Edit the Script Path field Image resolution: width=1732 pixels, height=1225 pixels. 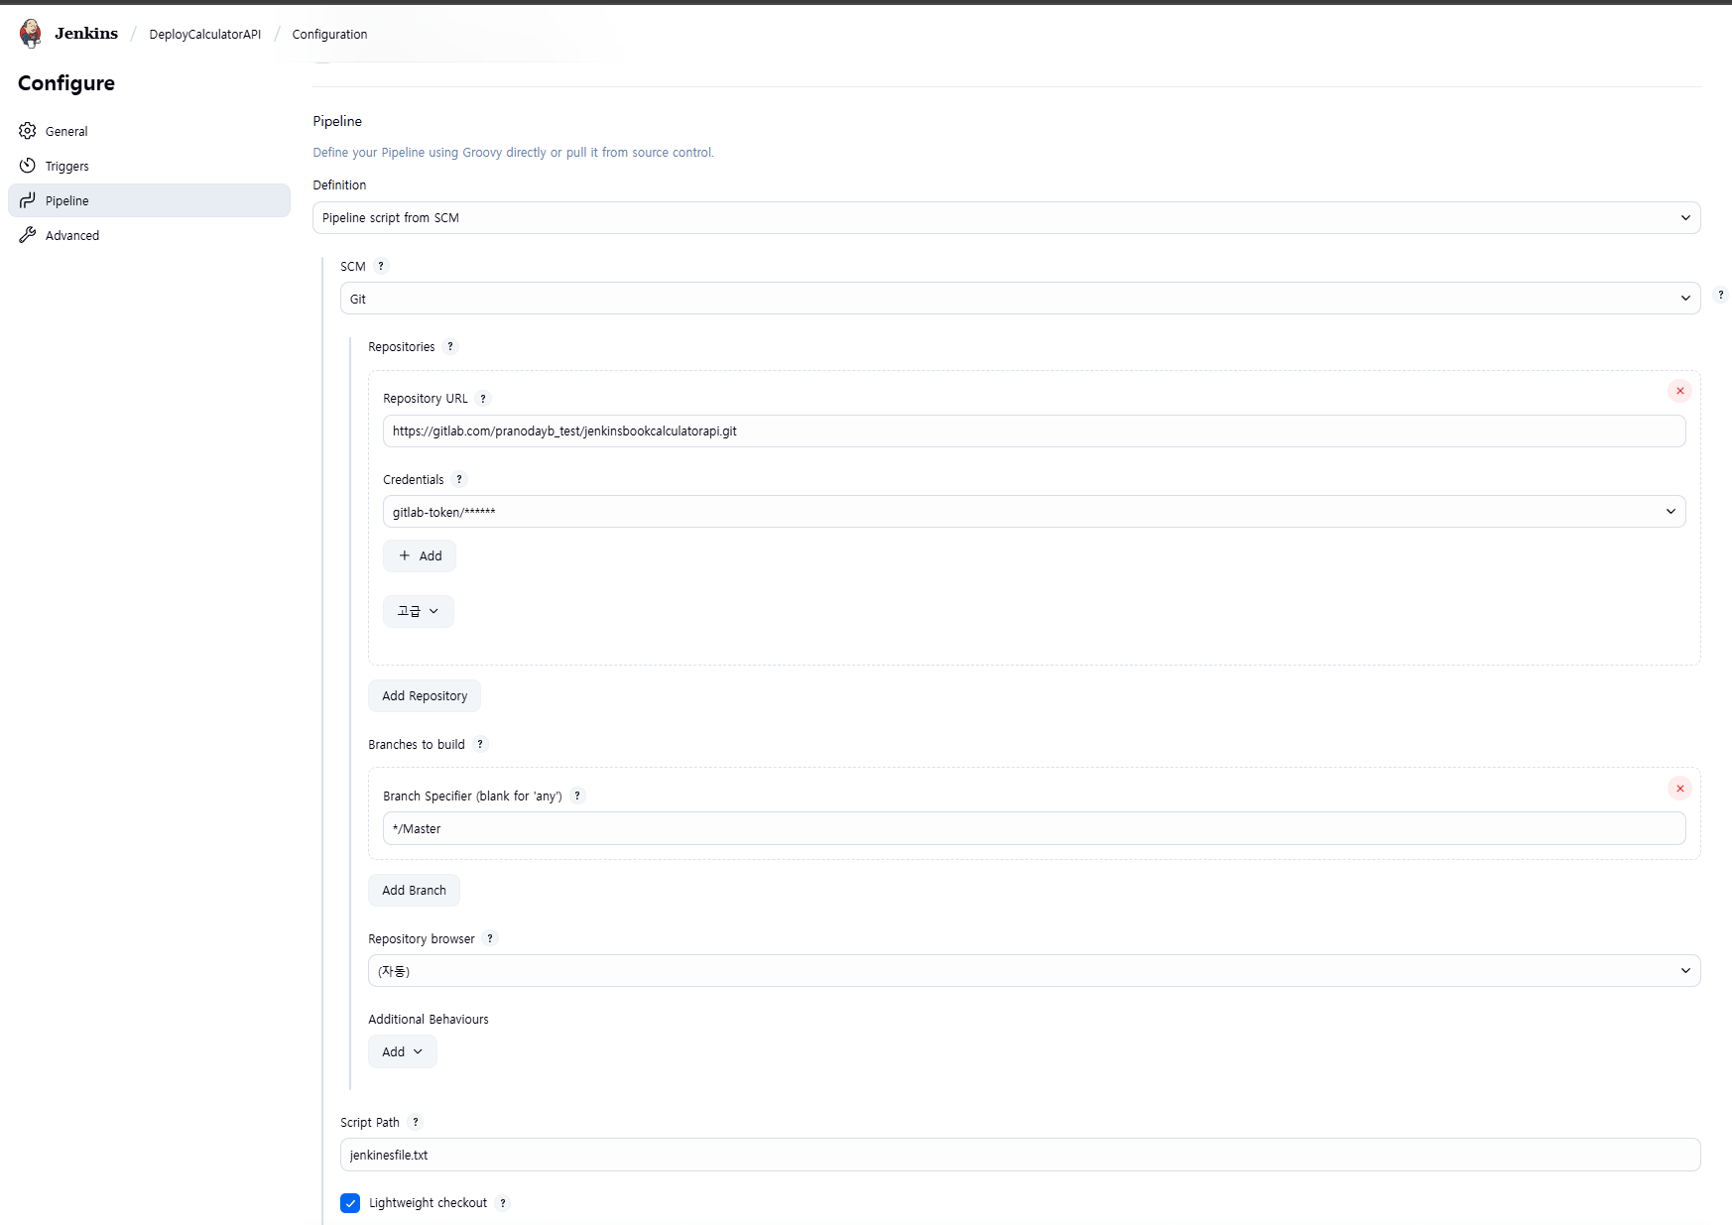pos(1020,1156)
